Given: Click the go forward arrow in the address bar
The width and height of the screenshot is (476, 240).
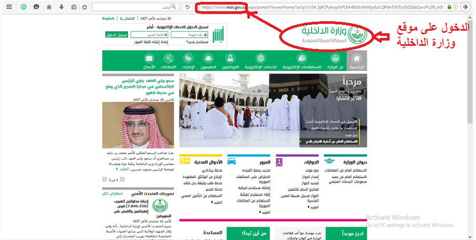Looking at the screenshot, I should pyautogui.click(x=465, y=7).
